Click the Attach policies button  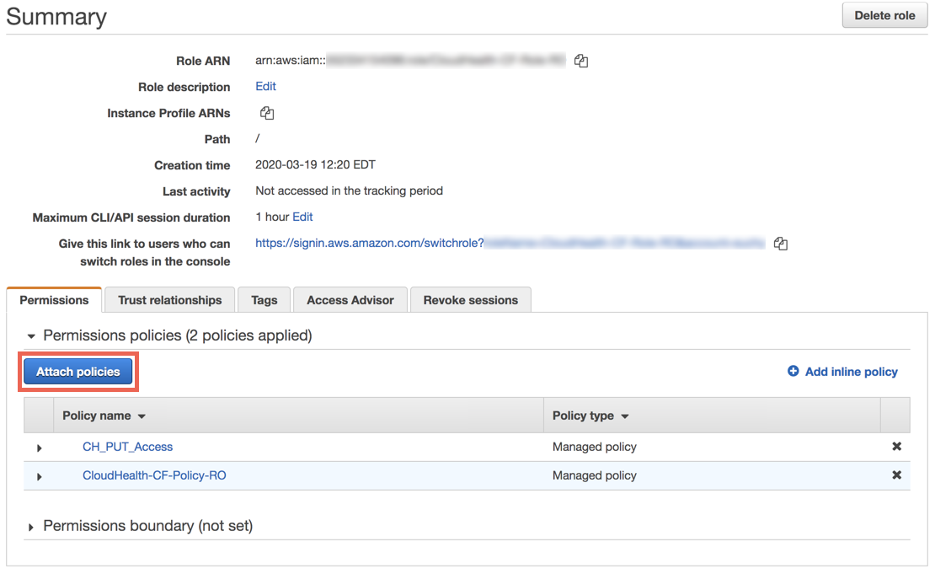pos(77,371)
